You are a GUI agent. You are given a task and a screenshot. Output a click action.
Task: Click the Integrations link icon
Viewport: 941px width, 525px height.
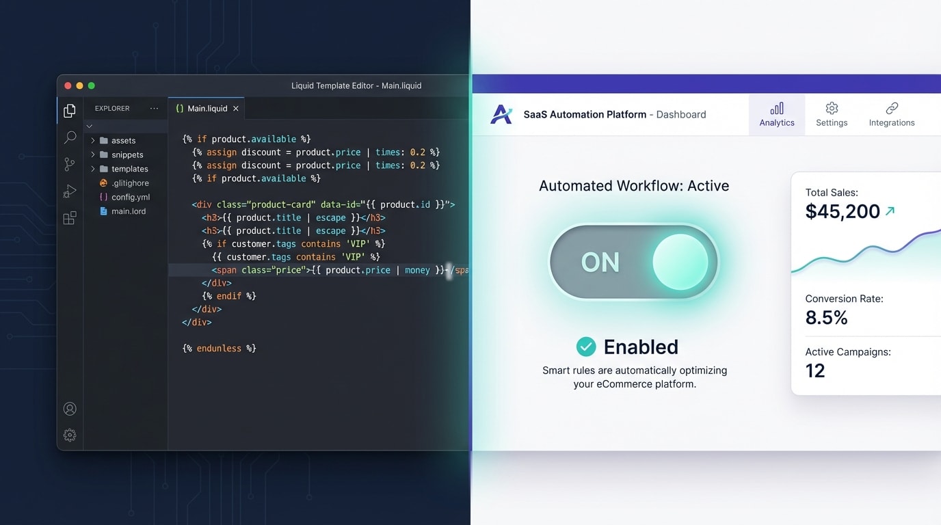tap(892, 108)
